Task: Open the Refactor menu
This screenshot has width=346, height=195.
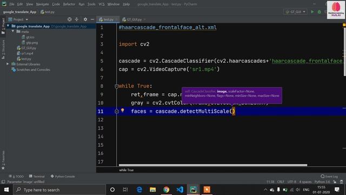Action: coord(69,4)
